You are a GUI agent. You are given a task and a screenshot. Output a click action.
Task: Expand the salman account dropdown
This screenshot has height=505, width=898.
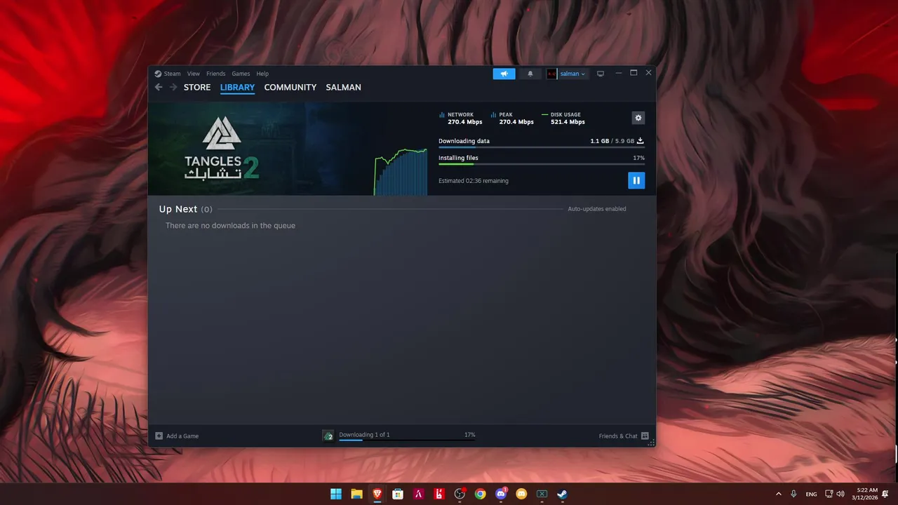(572, 74)
